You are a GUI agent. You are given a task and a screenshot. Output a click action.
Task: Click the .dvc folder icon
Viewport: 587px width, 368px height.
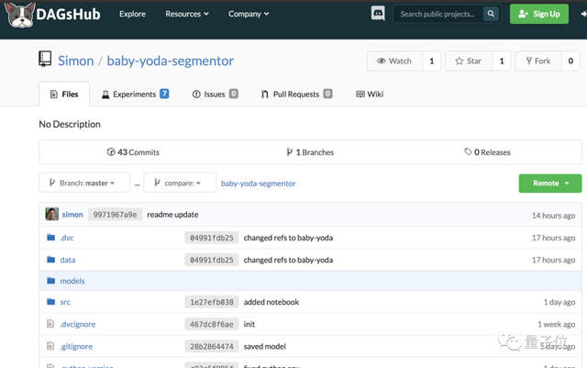pyautogui.click(x=51, y=237)
